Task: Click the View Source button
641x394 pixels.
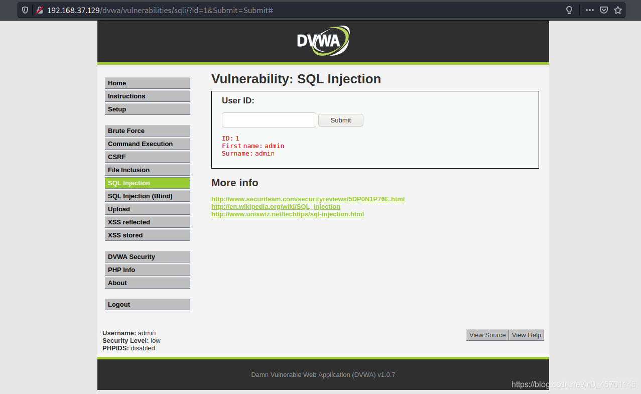Action: pos(487,335)
